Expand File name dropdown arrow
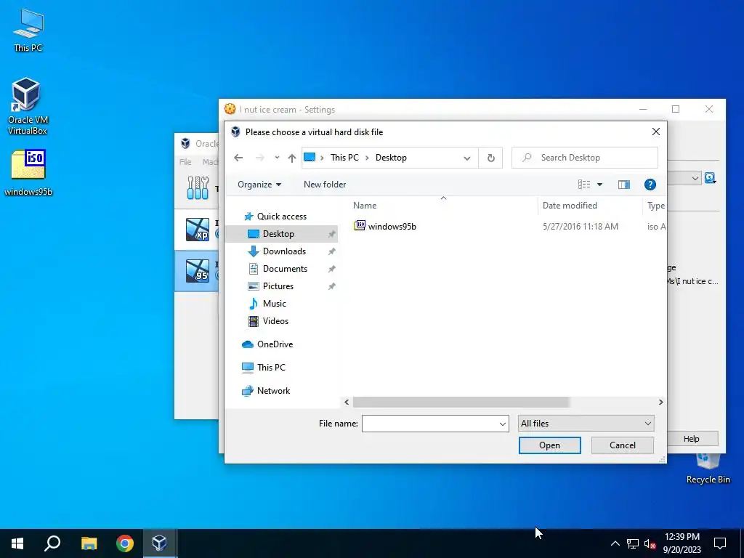The width and height of the screenshot is (744, 558). [x=503, y=424]
